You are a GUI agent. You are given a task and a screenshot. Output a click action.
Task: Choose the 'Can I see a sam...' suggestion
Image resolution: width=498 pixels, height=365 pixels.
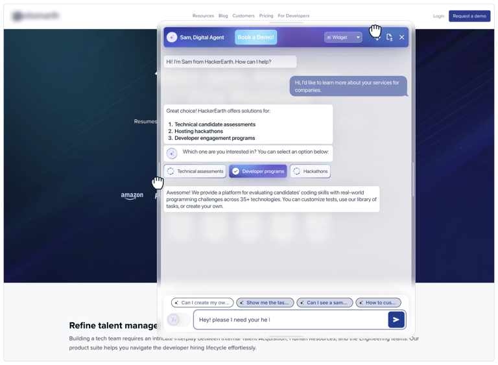(325, 303)
